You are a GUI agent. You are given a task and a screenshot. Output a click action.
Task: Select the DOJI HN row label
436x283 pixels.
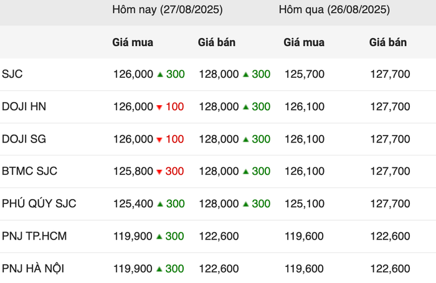point(24,106)
